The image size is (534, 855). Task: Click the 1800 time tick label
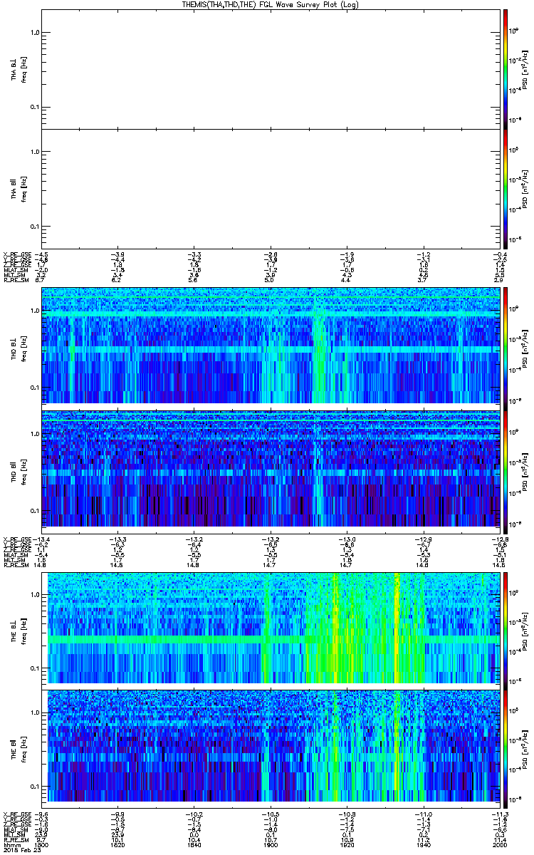tap(42, 844)
